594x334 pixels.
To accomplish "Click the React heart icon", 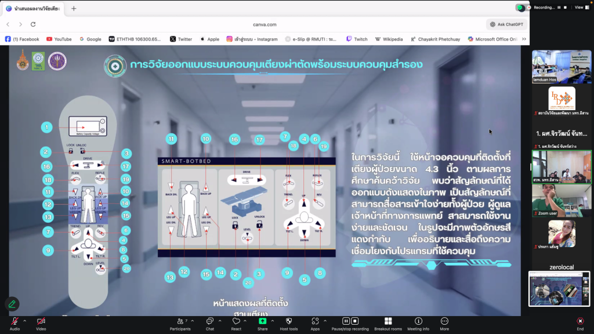I will point(236,321).
